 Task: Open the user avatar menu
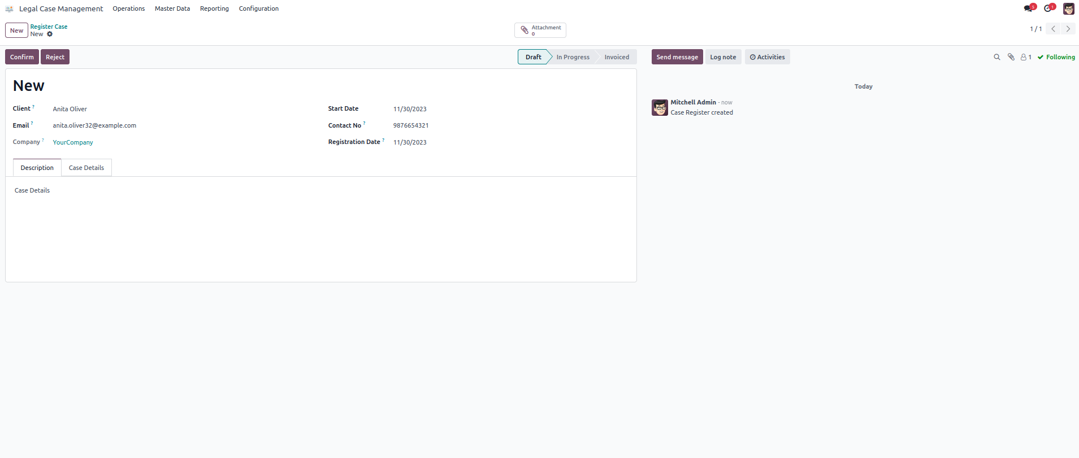(1068, 8)
